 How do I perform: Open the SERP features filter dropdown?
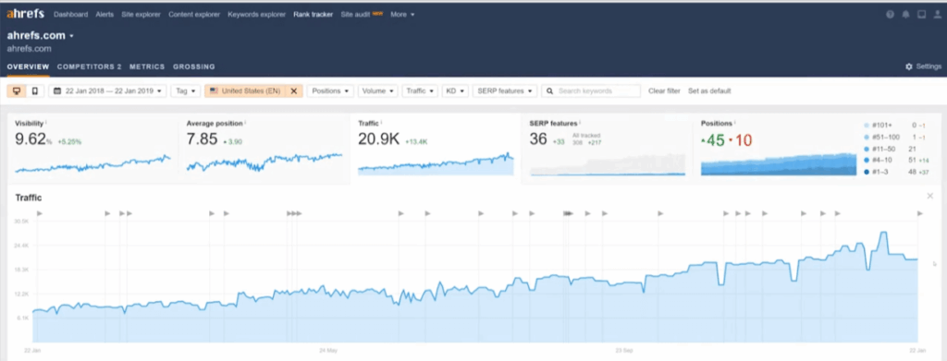click(505, 91)
